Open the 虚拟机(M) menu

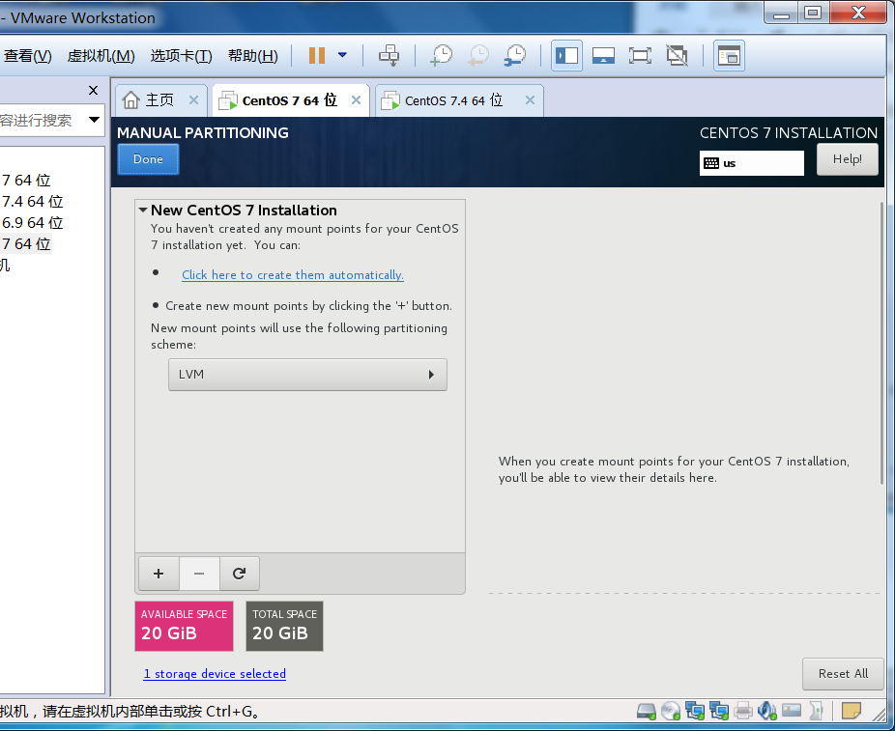click(101, 56)
